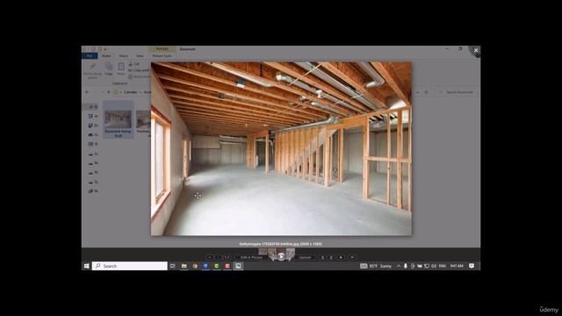Image resolution: width=562 pixels, height=316 pixels.
Task: Click Paste shortcut in the ribbon
Action: click(140, 76)
